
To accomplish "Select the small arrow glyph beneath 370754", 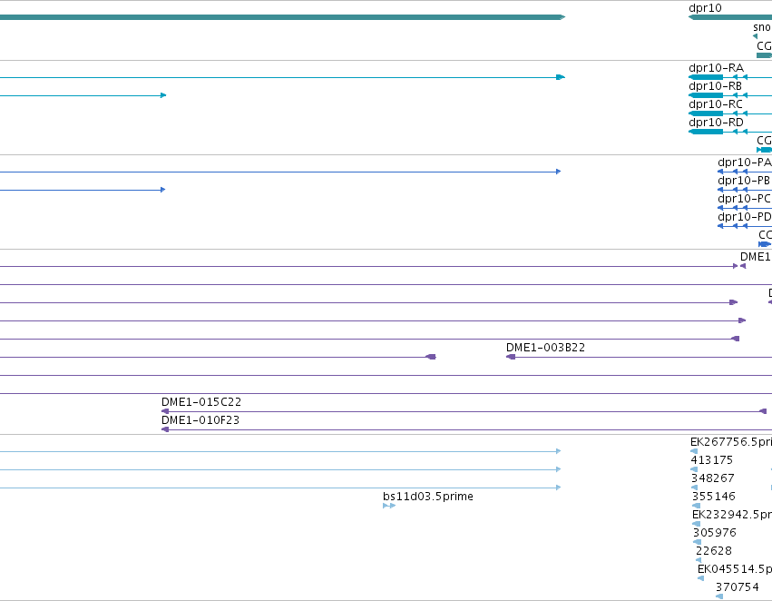I will pyautogui.click(x=719, y=596).
